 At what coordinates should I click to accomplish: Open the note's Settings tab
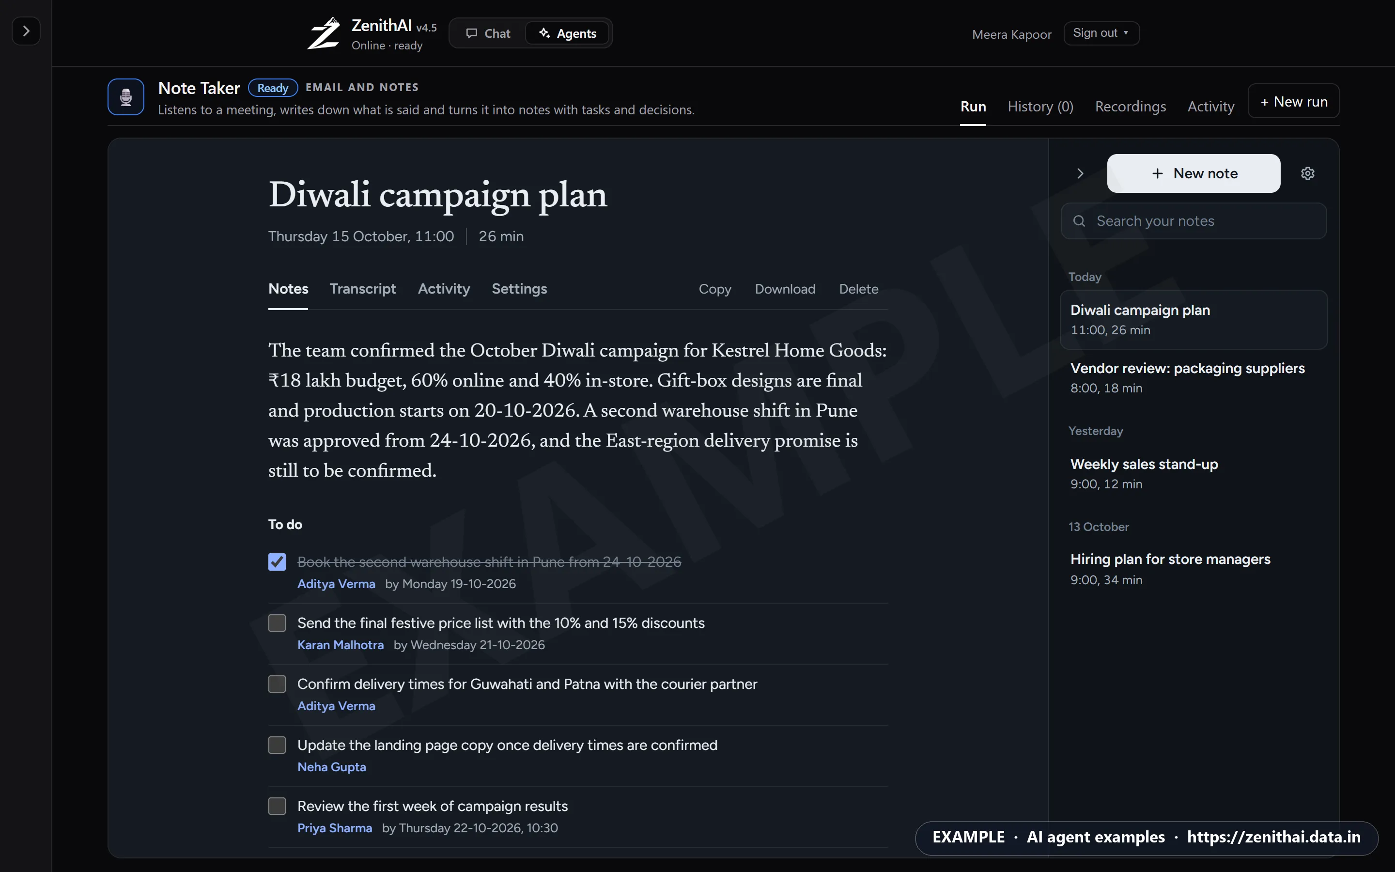coord(519,289)
